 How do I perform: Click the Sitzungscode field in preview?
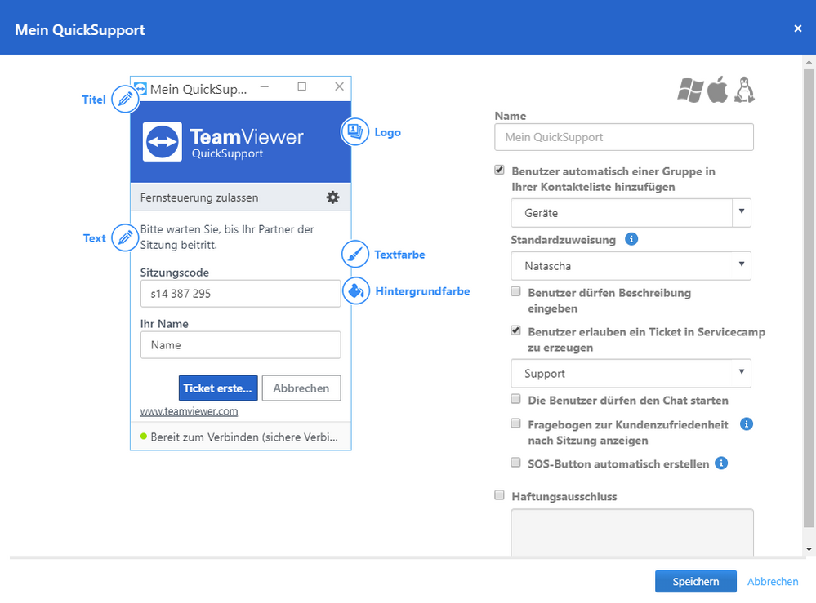(x=240, y=294)
